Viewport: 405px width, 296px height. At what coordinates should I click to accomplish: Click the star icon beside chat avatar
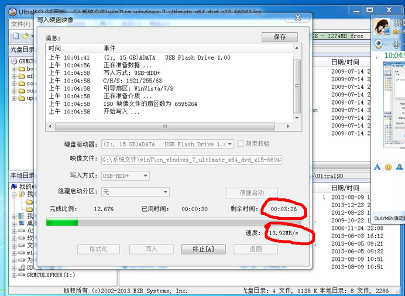tap(396, 32)
